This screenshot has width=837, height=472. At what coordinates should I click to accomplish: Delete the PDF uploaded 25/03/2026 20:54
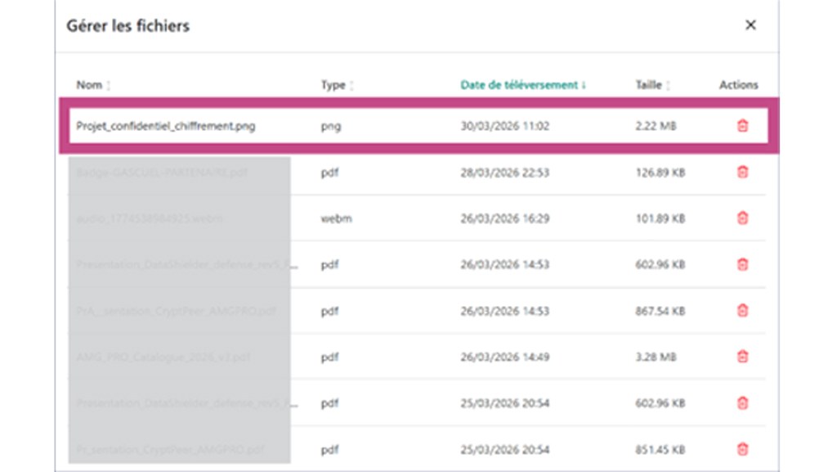pyautogui.click(x=741, y=403)
